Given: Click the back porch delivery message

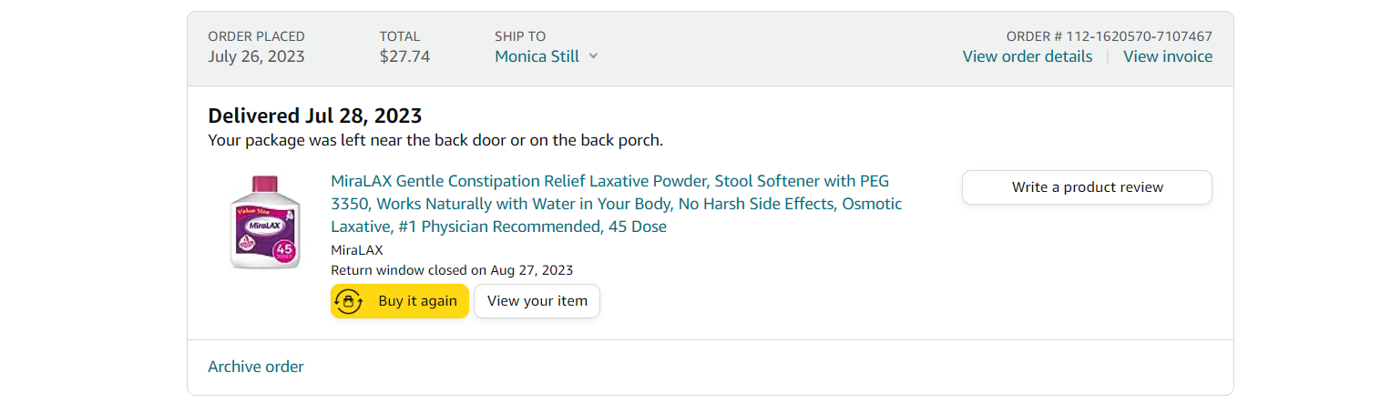Looking at the screenshot, I should [x=435, y=140].
